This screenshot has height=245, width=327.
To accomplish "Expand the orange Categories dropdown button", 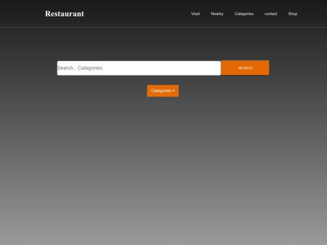I will click(x=163, y=91).
